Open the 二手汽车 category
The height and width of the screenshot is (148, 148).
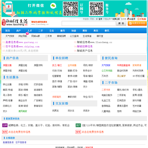coord(106,90)
